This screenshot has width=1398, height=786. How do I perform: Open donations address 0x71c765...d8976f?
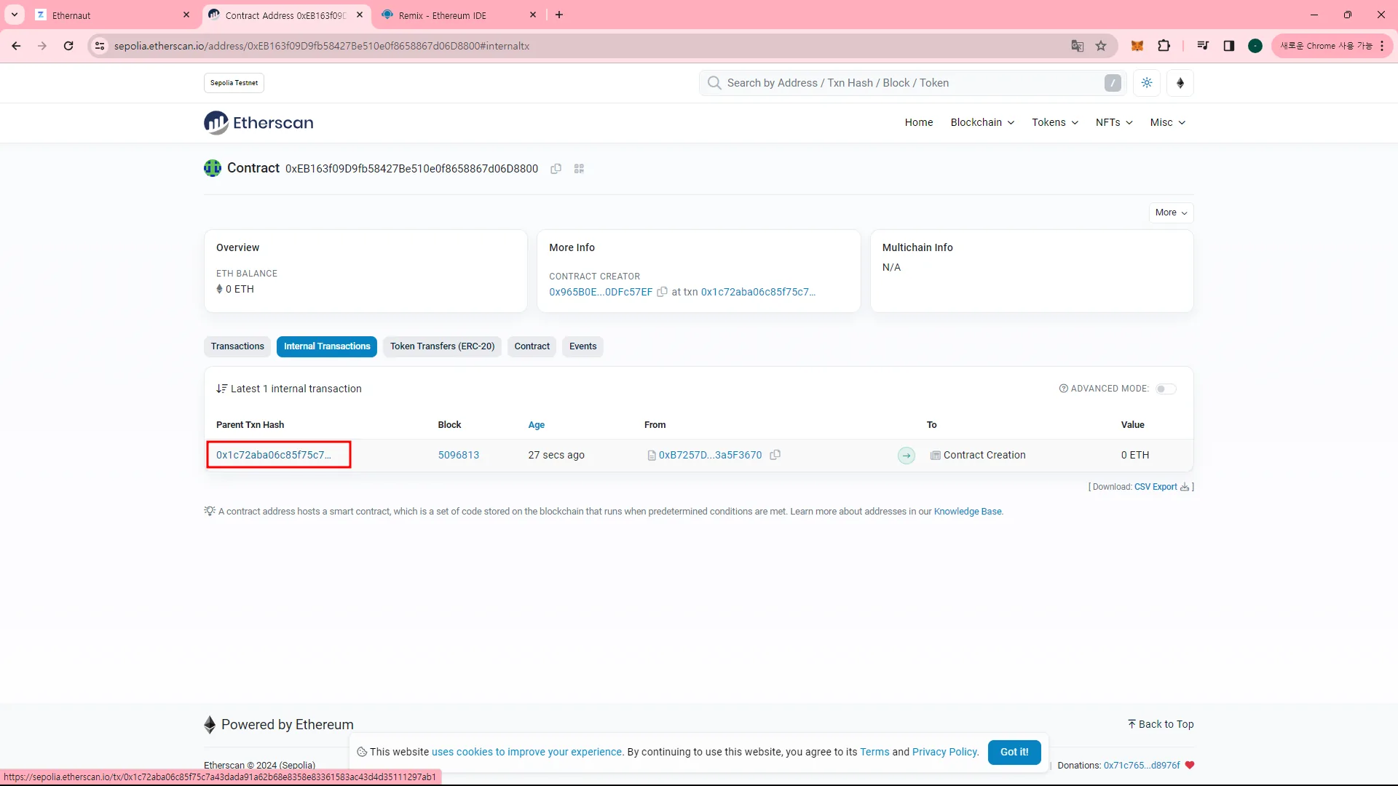[1142, 766]
